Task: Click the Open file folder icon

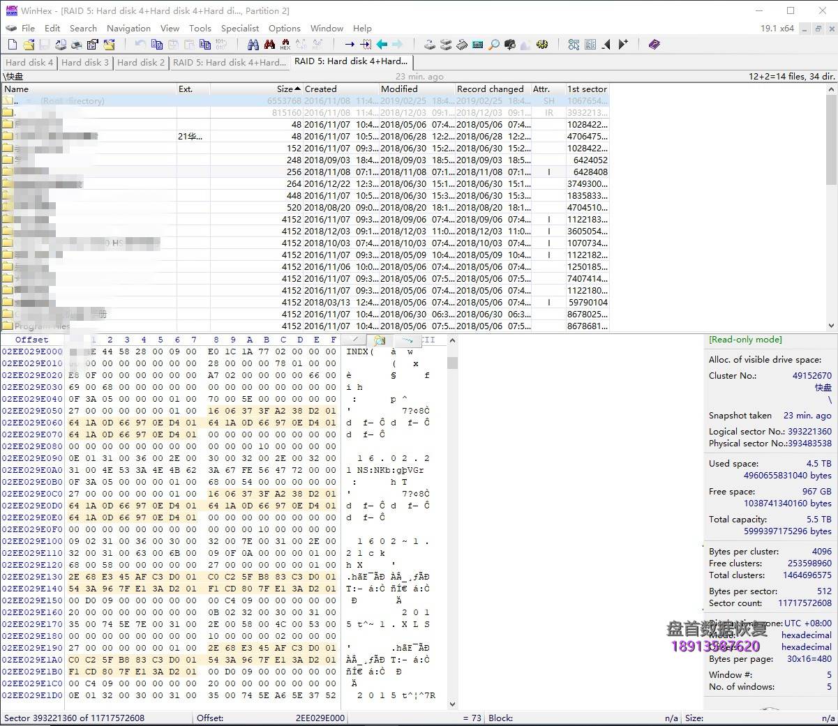Action: pyautogui.click(x=29, y=45)
